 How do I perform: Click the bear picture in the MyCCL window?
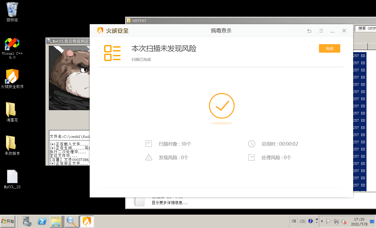(x=69, y=78)
